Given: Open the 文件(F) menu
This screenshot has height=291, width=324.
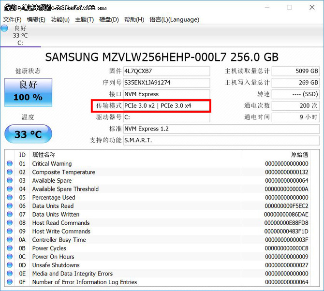Looking at the screenshot, I should (12, 20).
